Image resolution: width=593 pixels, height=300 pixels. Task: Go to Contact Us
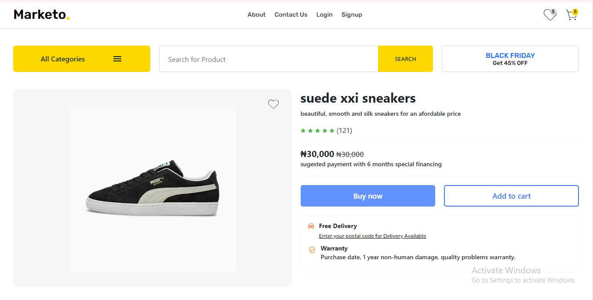click(x=291, y=14)
